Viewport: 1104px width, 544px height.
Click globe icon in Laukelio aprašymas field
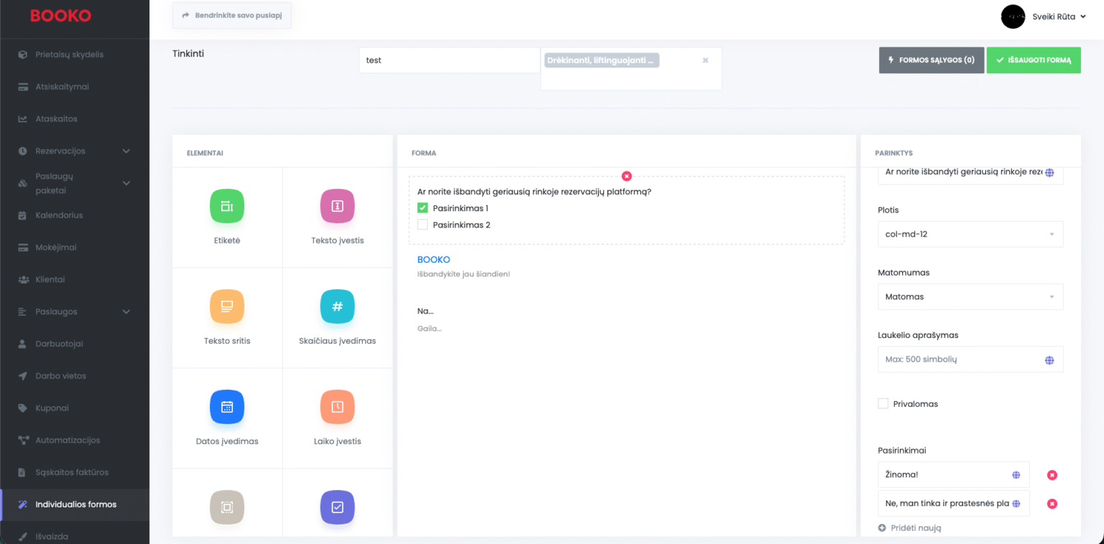[1049, 360]
